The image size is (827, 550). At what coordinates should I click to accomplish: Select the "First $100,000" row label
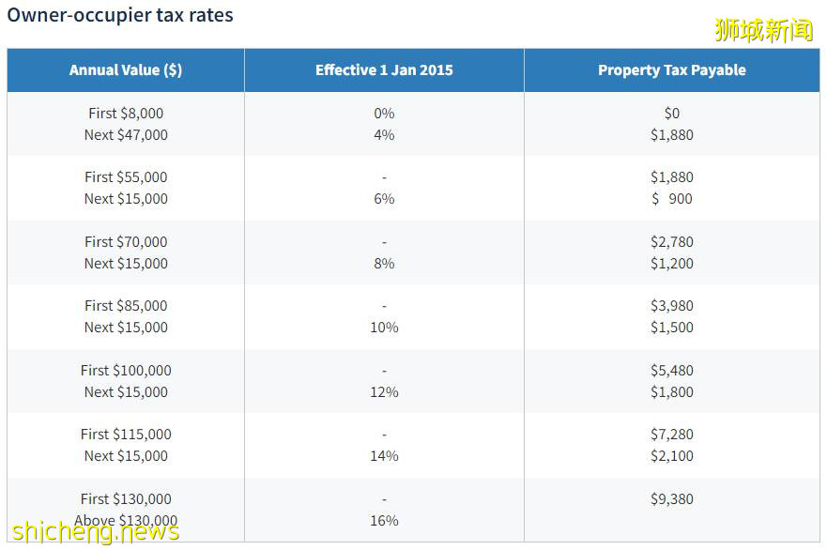click(126, 371)
